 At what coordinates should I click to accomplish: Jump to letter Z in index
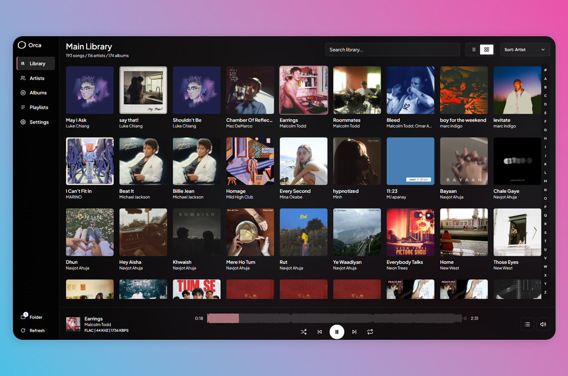tap(545, 292)
